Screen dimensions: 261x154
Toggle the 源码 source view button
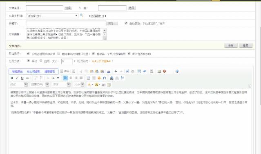(65, 71)
